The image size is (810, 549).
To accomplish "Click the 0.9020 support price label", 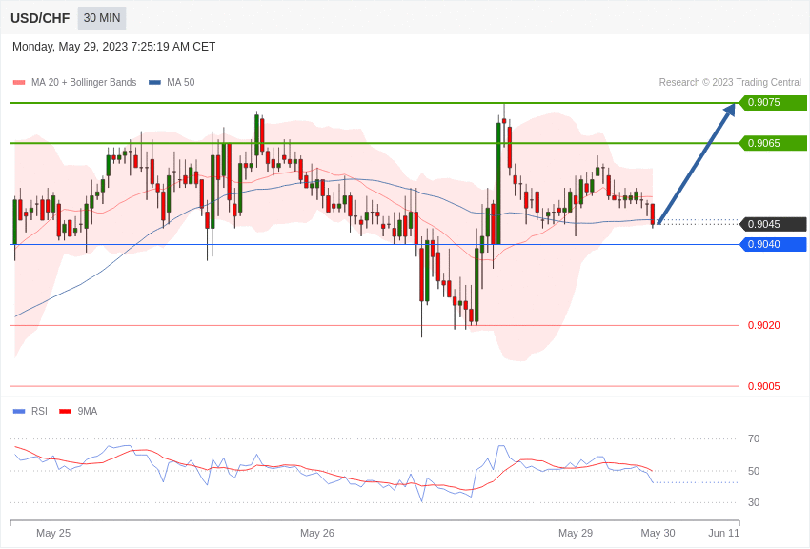I will pos(764,325).
